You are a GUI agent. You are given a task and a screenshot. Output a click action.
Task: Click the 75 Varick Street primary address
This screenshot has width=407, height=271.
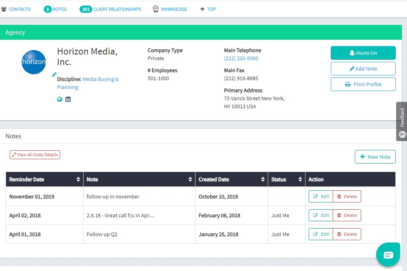click(x=254, y=103)
